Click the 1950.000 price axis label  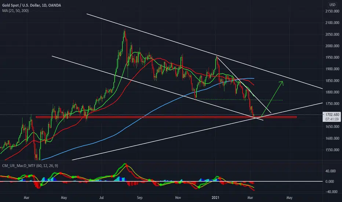pyautogui.click(x=332, y=57)
